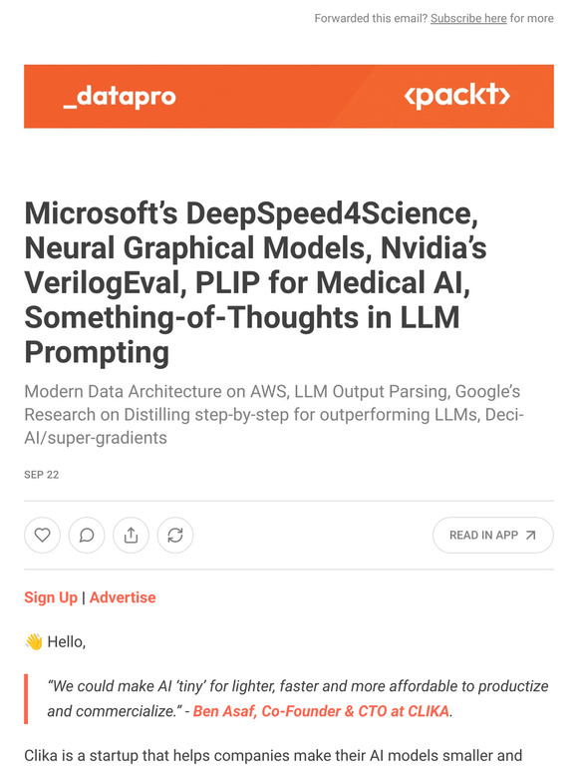Click the waving hand emoji beside Hello
The height and width of the screenshot is (772, 578).
(x=34, y=641)
